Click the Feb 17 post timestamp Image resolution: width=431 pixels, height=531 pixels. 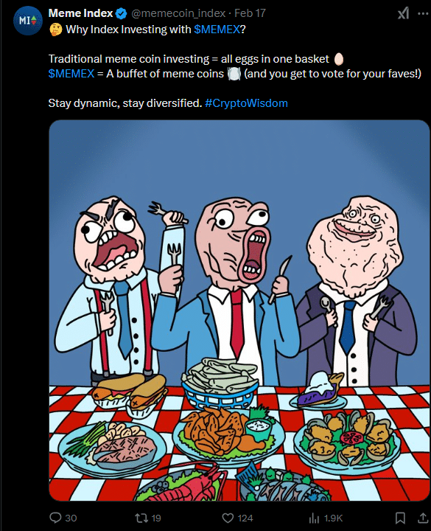[250, 13]
